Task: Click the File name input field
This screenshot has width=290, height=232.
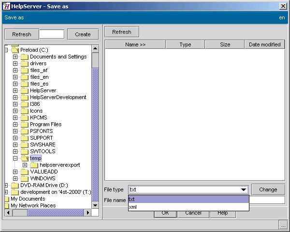Action: (x=267, y=200)
